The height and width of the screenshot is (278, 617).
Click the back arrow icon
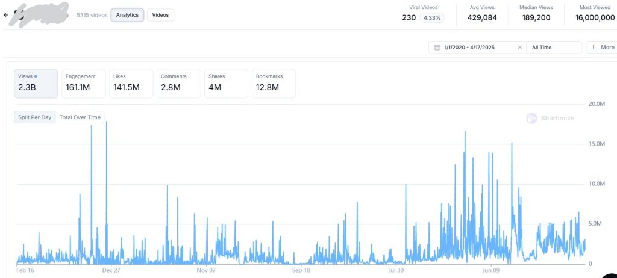point(6,15)
